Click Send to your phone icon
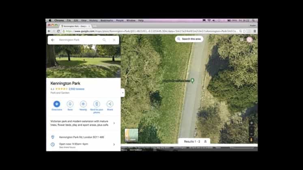303x170 pixels. click(x=97, y=104)
